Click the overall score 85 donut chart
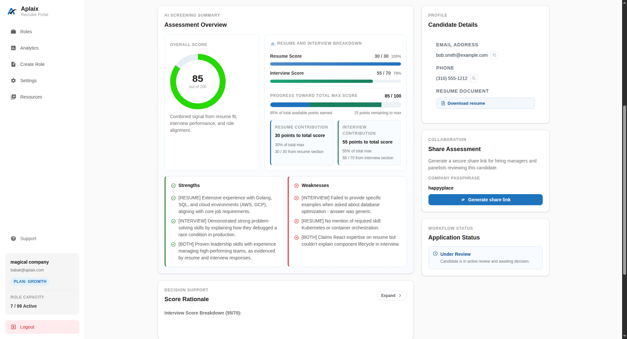Viewport: 627px width, 339px height. [198, 82]
